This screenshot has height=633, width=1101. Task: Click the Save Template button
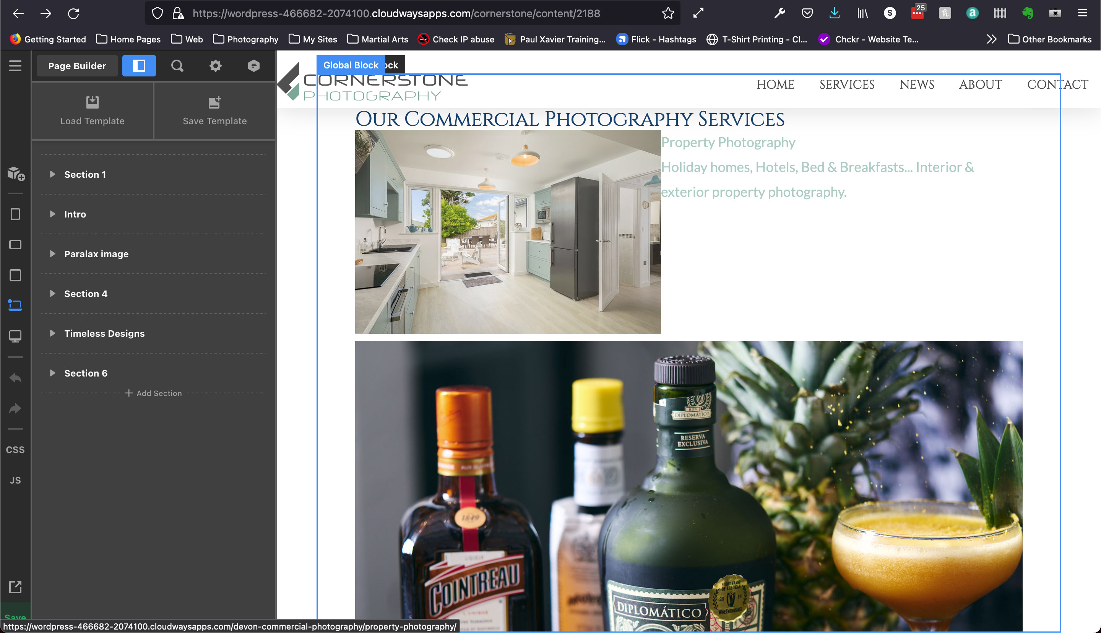coord(215,111)
